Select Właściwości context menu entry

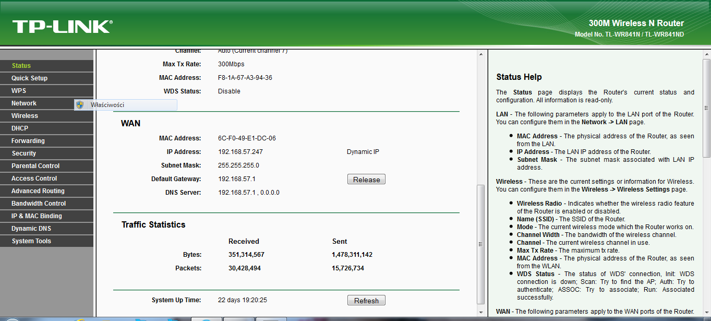point(107,105)
